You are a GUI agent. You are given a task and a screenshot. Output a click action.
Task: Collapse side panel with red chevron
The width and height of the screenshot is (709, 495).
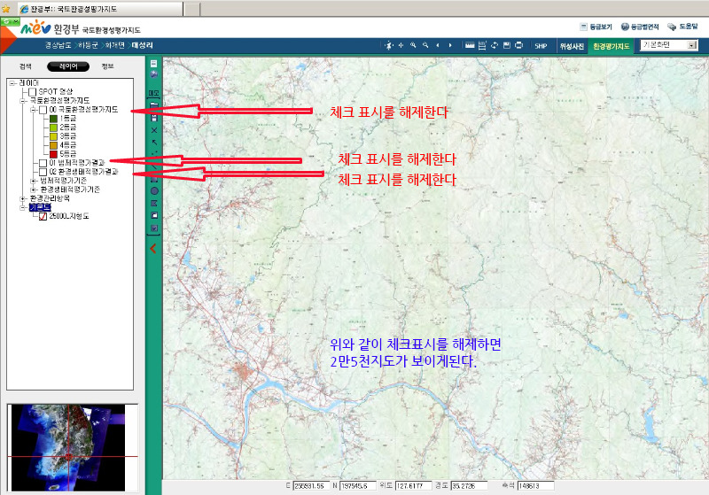point(154,250)
